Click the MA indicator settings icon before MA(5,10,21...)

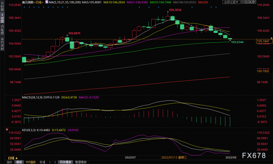[47, 2]
